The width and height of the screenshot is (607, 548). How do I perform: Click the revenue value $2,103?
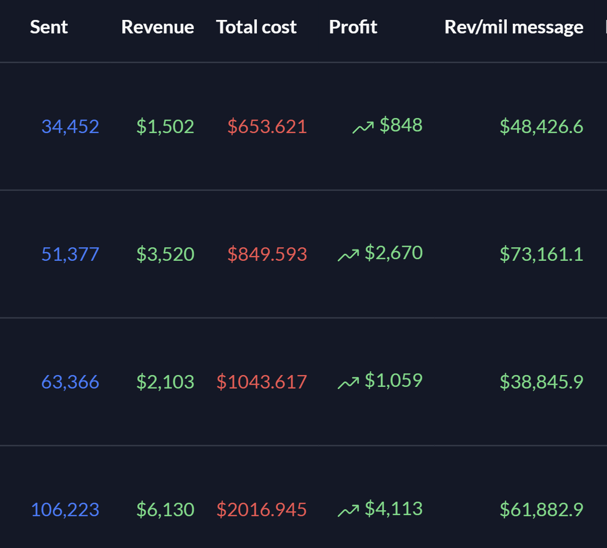click(x=165, y=382)
